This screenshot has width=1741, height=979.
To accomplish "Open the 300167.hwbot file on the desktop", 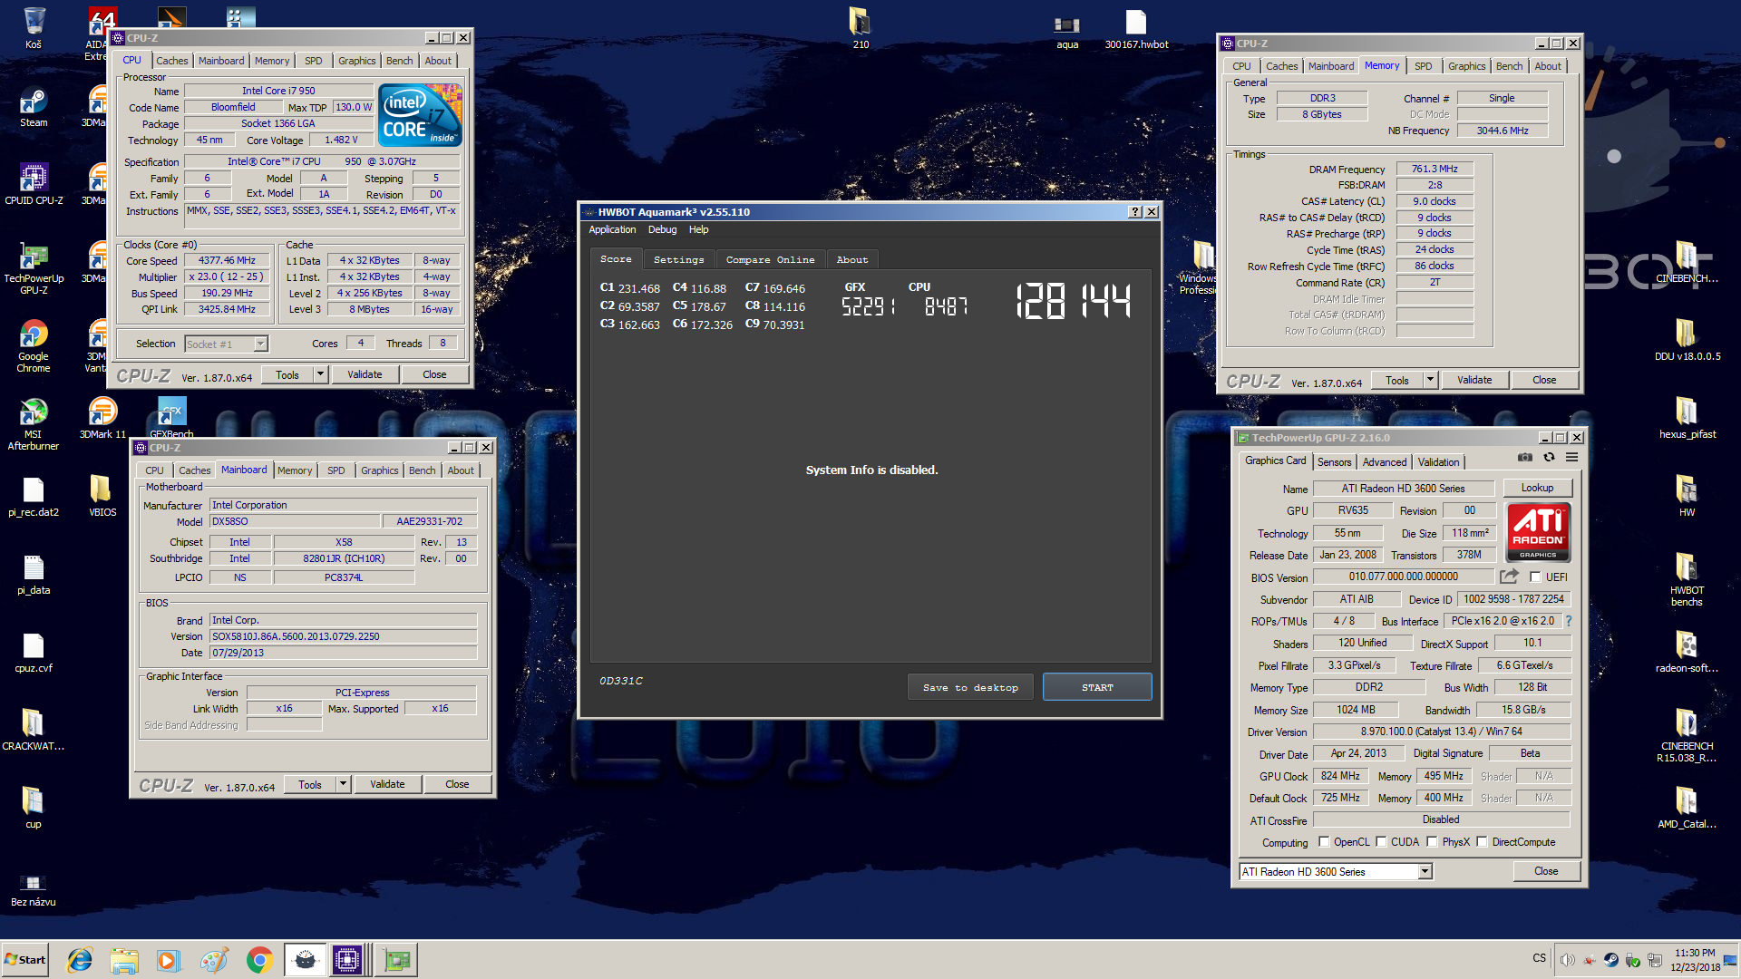I will pyautogui.click(x=1136, y=30).
